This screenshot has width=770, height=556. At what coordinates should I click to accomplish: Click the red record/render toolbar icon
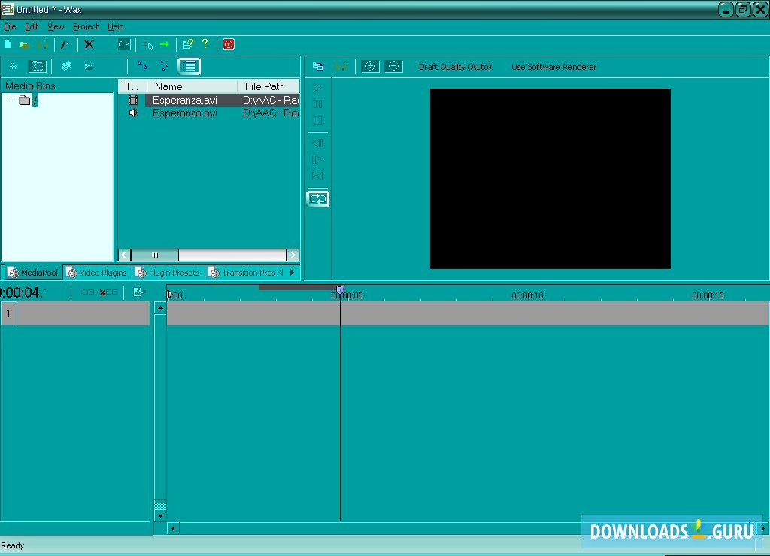(229, 44)
